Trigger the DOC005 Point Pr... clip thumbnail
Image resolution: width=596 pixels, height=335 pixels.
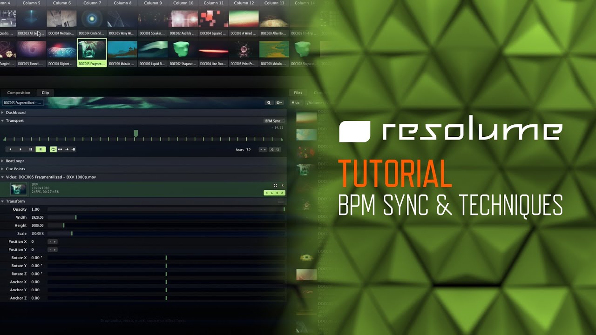pyautogui.click(x=244, y=49)
